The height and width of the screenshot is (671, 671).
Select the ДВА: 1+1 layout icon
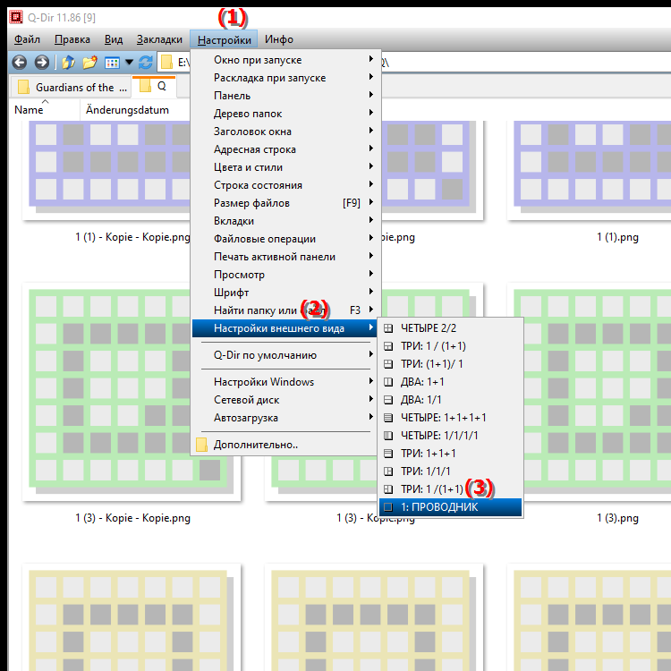click(388, 382)
